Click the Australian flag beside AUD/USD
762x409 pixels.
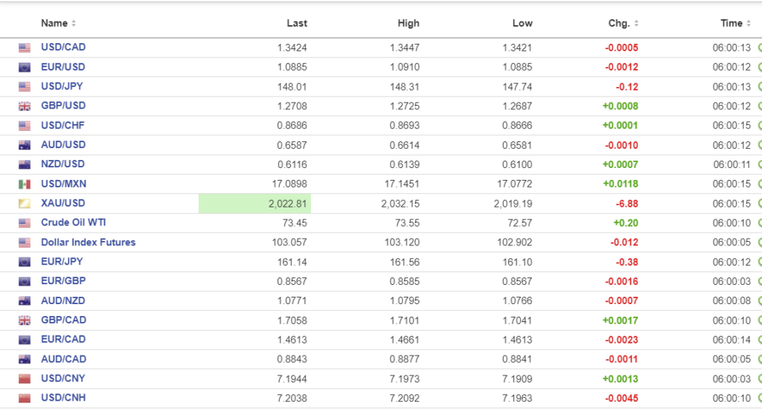click(x=25, y=145)
